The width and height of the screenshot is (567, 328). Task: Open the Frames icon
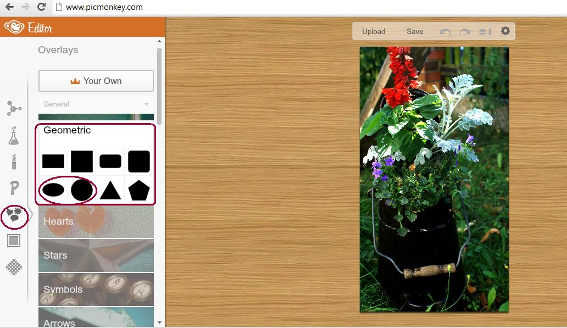pyautogui.click(x=14, y=241)
